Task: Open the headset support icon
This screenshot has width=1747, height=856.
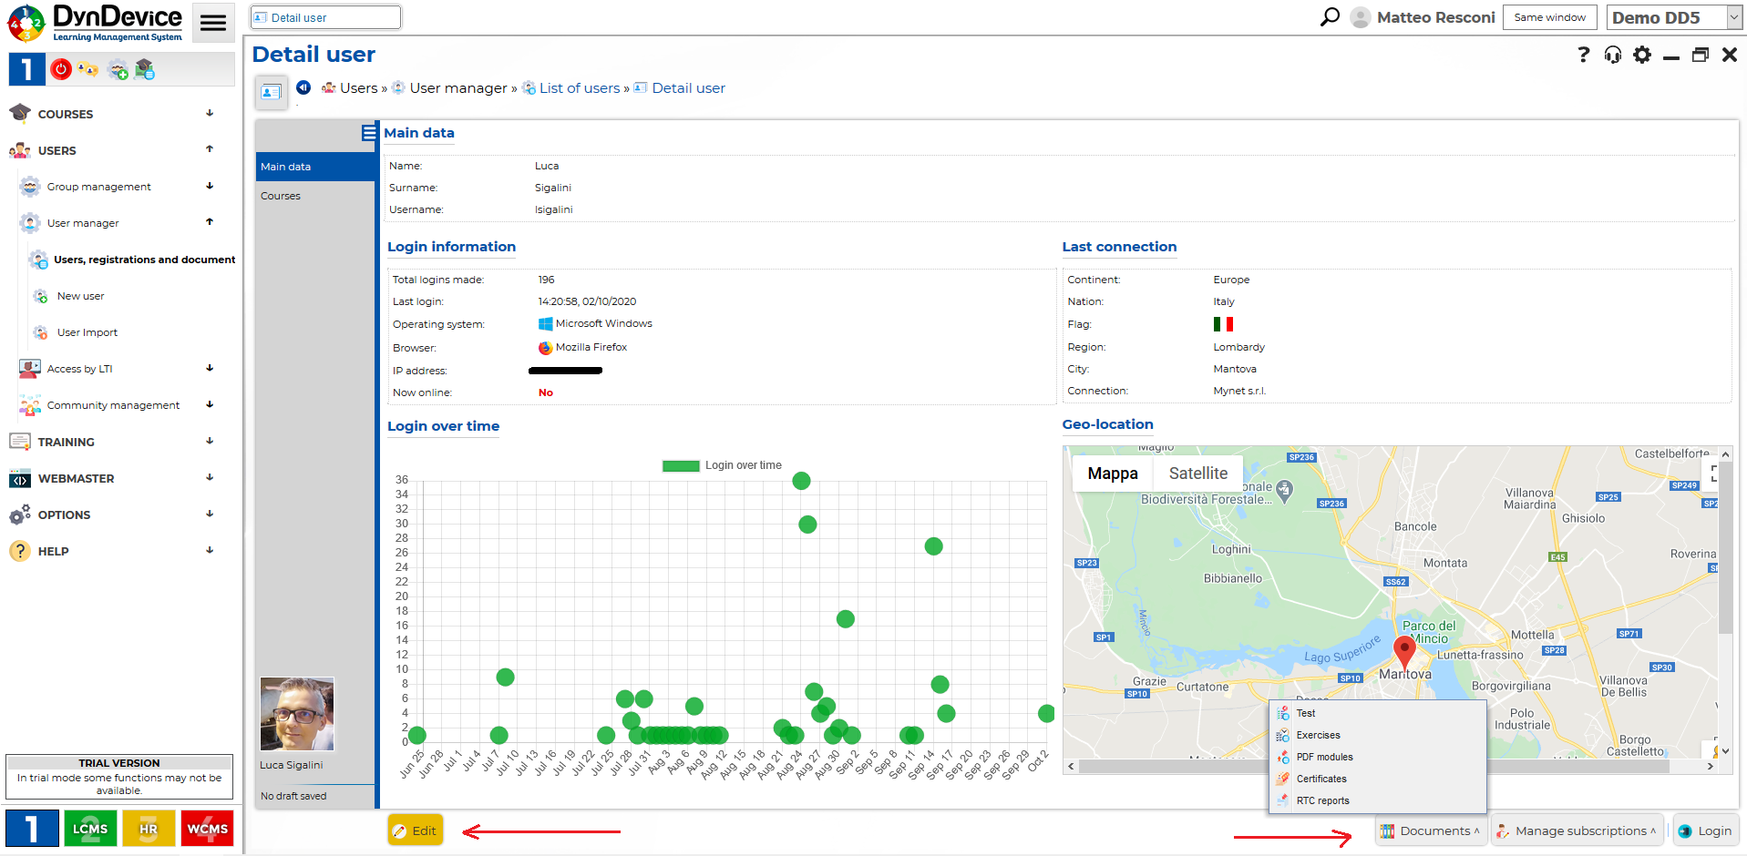Action: click(1612, 56)
